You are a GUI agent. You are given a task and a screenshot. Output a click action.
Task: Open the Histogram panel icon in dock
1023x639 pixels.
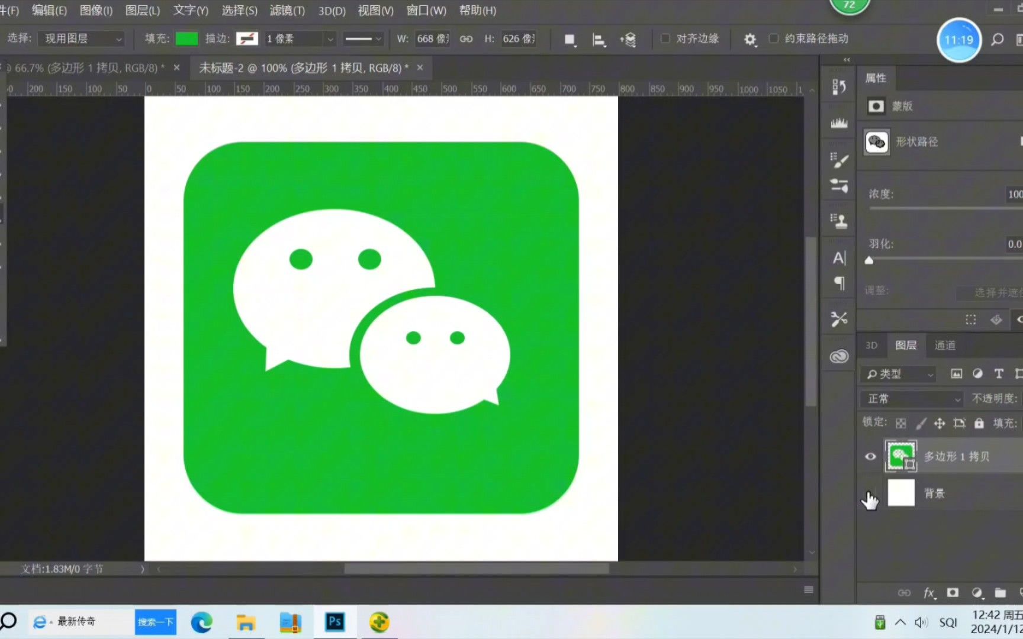coord(839,124)
